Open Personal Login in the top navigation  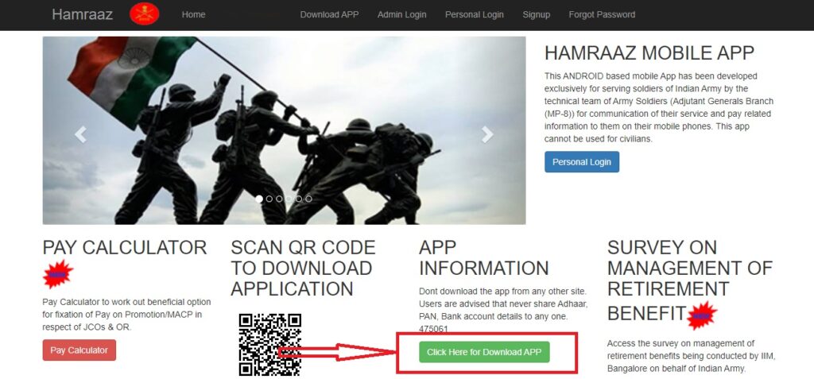click(x=475, y=14)
